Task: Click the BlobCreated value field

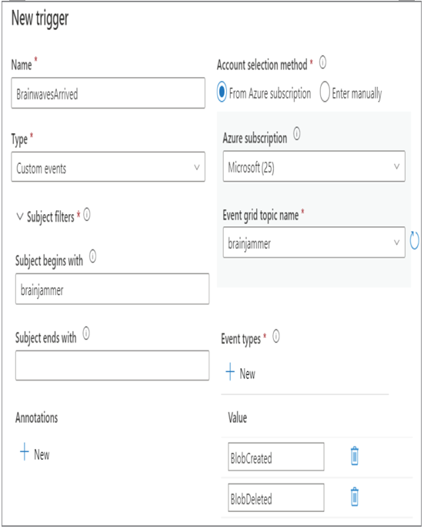Action: tap(276, 457)
